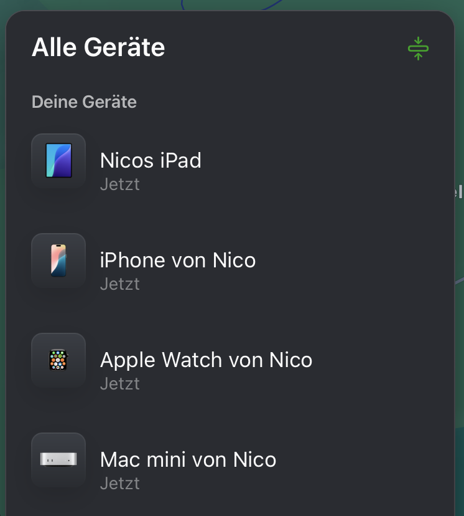Screen dimensions: 464x516
Task: Click the Apple Watch device icon
Action: point(58,360)
